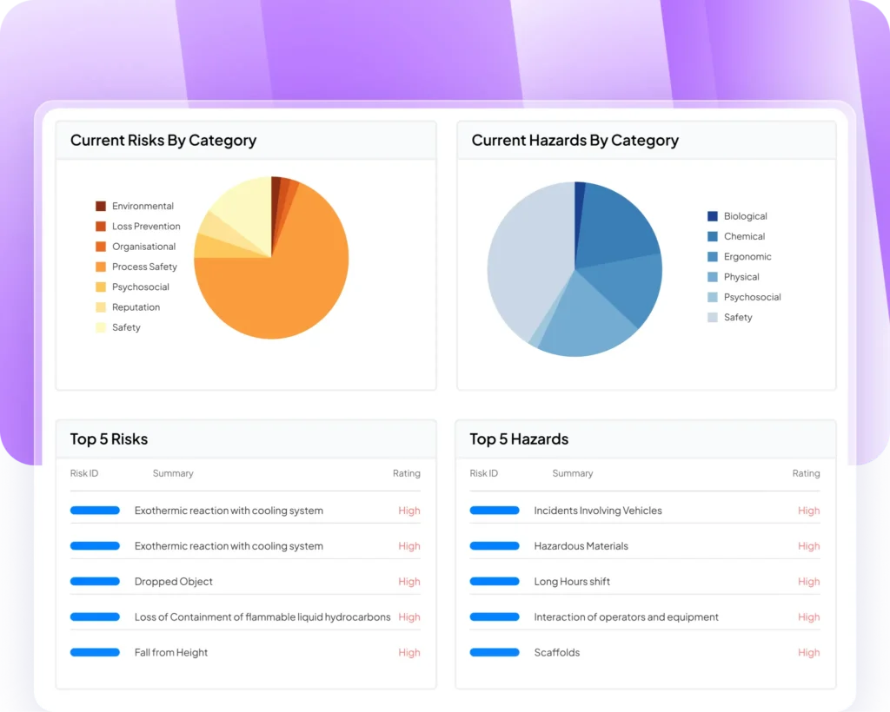Open the Hazardous Materials hazard summary
This screenshot has width=890, height=712.
coord(581,546)
